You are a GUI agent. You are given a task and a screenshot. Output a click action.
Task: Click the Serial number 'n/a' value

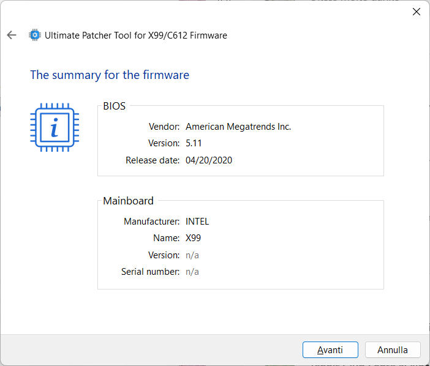[192, 272]
